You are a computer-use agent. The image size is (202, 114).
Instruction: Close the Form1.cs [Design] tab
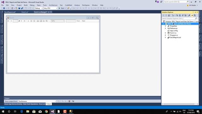click(x=51, y=12)
